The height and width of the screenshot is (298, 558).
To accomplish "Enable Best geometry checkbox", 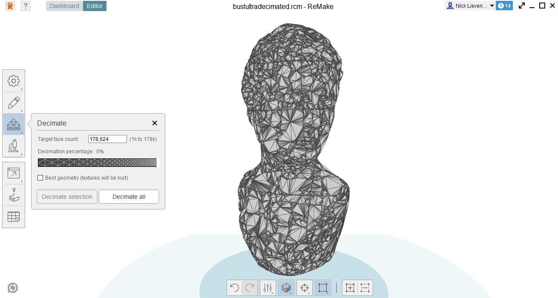I will pyautogui.click(x=40, y=178).
